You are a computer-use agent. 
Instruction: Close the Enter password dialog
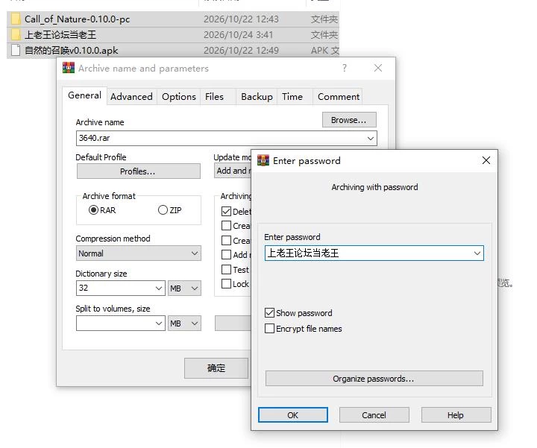pyautogui.click(x=486, y=160)
